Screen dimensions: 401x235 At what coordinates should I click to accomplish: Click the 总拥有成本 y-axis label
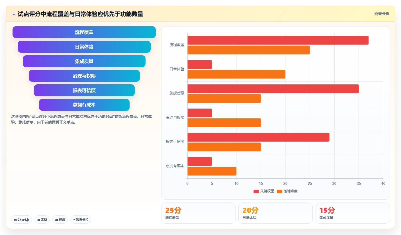pyautogui.click(x=175, y=166)
